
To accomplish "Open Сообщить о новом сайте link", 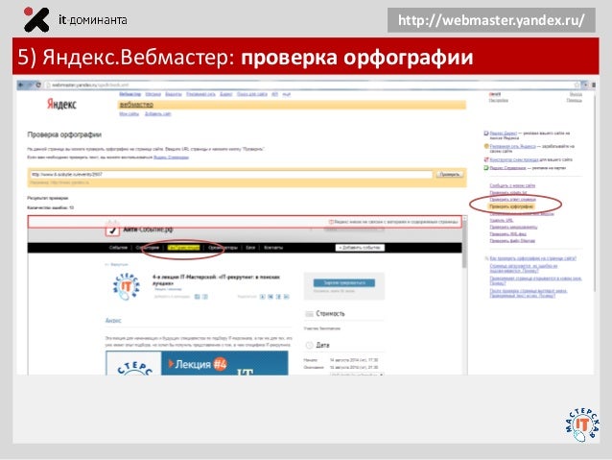I will click(512, 185).
